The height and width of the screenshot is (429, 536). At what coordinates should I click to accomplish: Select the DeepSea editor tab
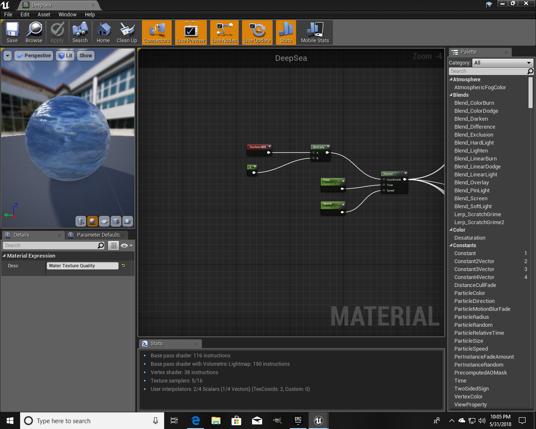(59, 5)
